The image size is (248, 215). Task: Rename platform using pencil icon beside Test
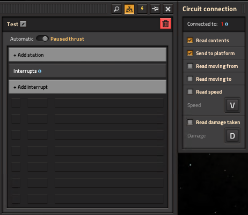23,24
